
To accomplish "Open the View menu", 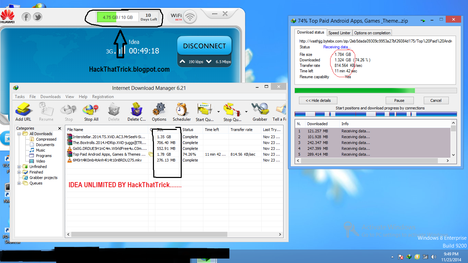I will tap(70, 97).
